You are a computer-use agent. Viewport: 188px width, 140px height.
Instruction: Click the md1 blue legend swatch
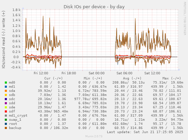click(6, 87)
